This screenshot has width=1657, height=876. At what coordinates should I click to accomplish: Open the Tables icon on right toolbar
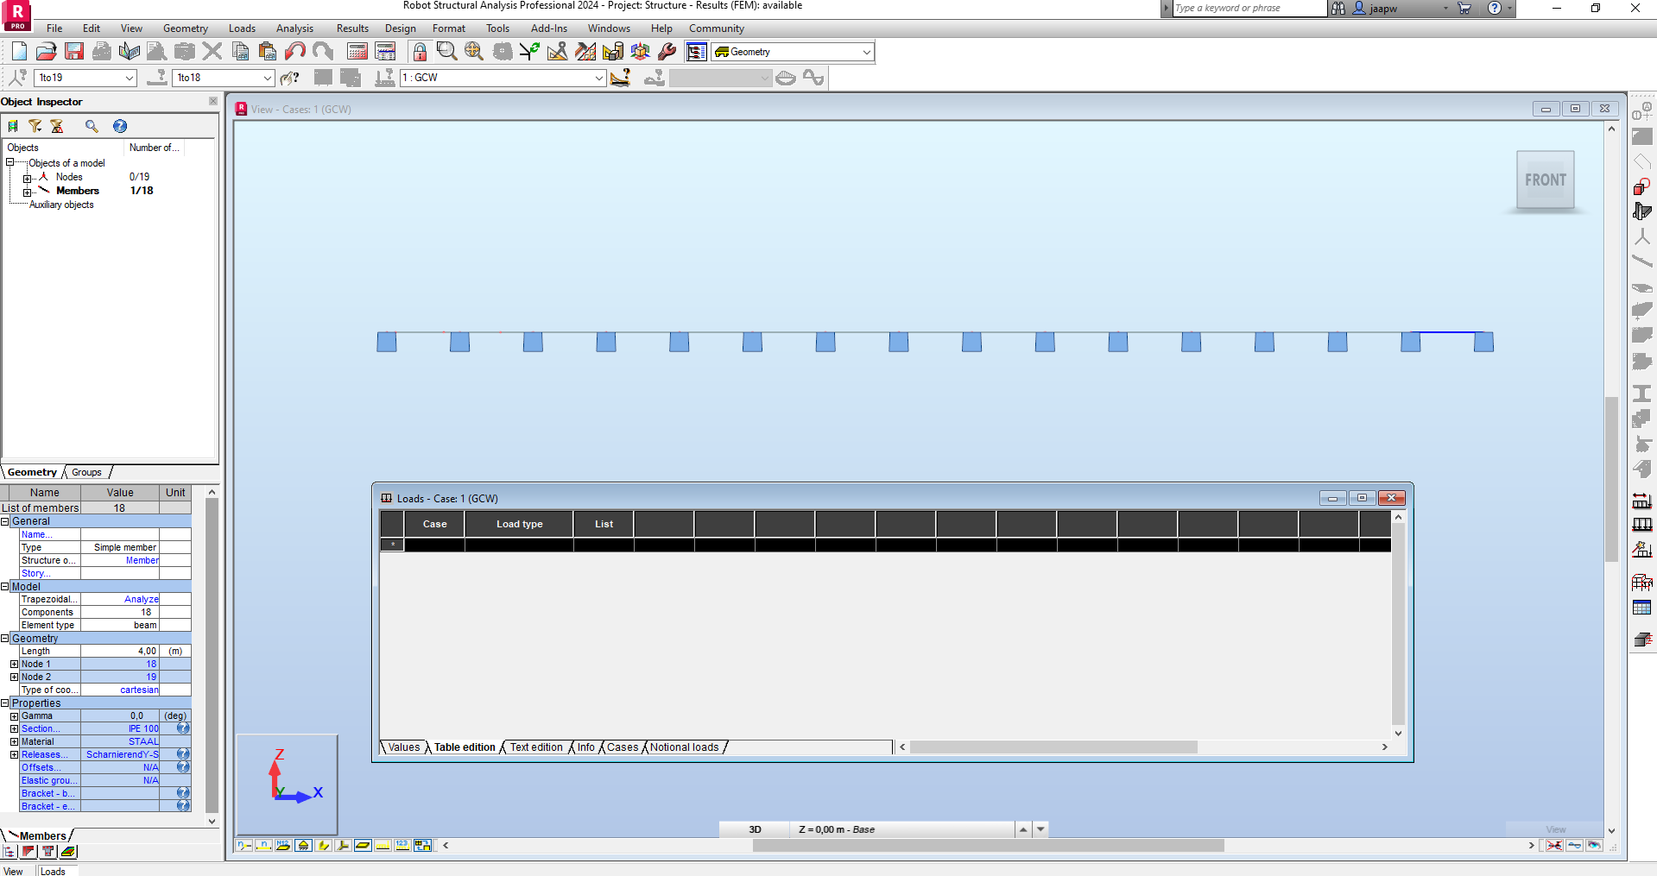coord(1643,607)
